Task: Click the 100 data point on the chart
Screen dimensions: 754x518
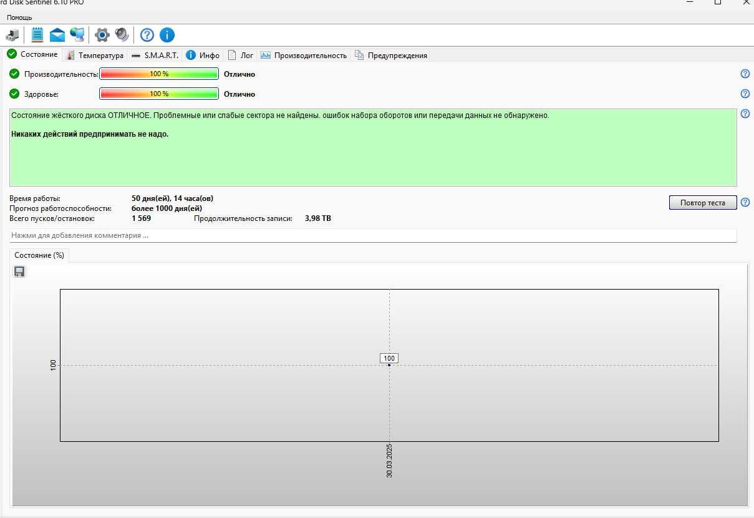Action: point(389,364)
